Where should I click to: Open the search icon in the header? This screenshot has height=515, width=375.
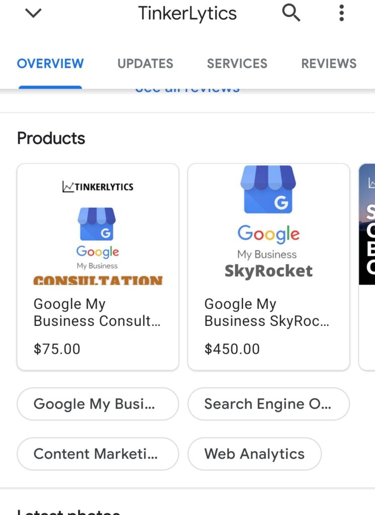(x=291, y=13)
